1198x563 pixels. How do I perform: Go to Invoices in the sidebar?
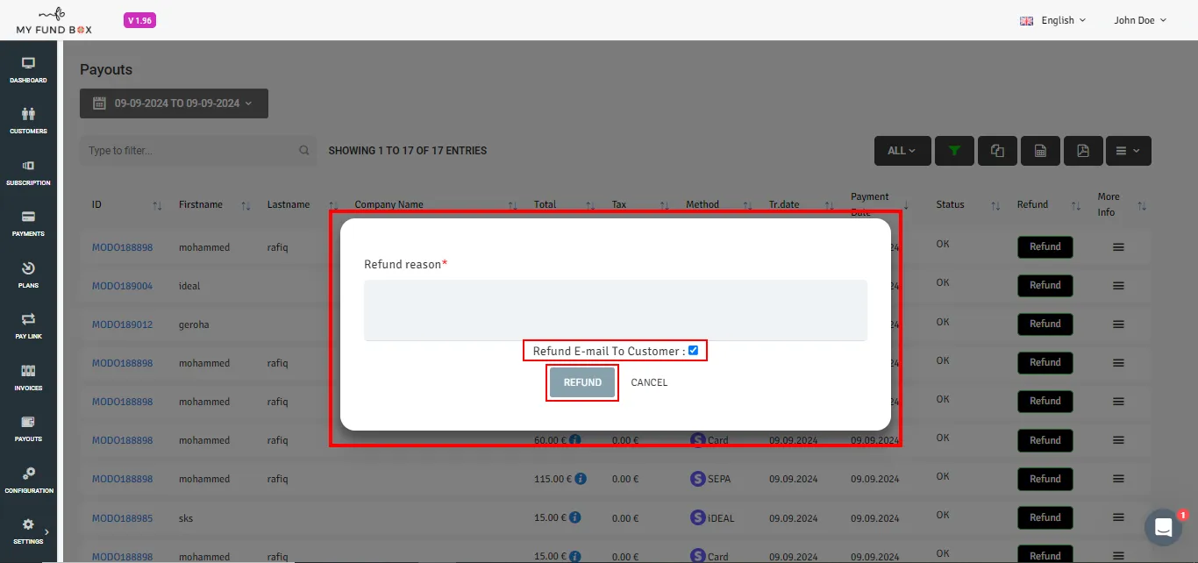click(x=28, y=377)
